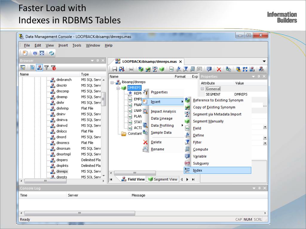
Task: Click the sample data icon in synonym toolbar
Action: (x=228, y=69)
